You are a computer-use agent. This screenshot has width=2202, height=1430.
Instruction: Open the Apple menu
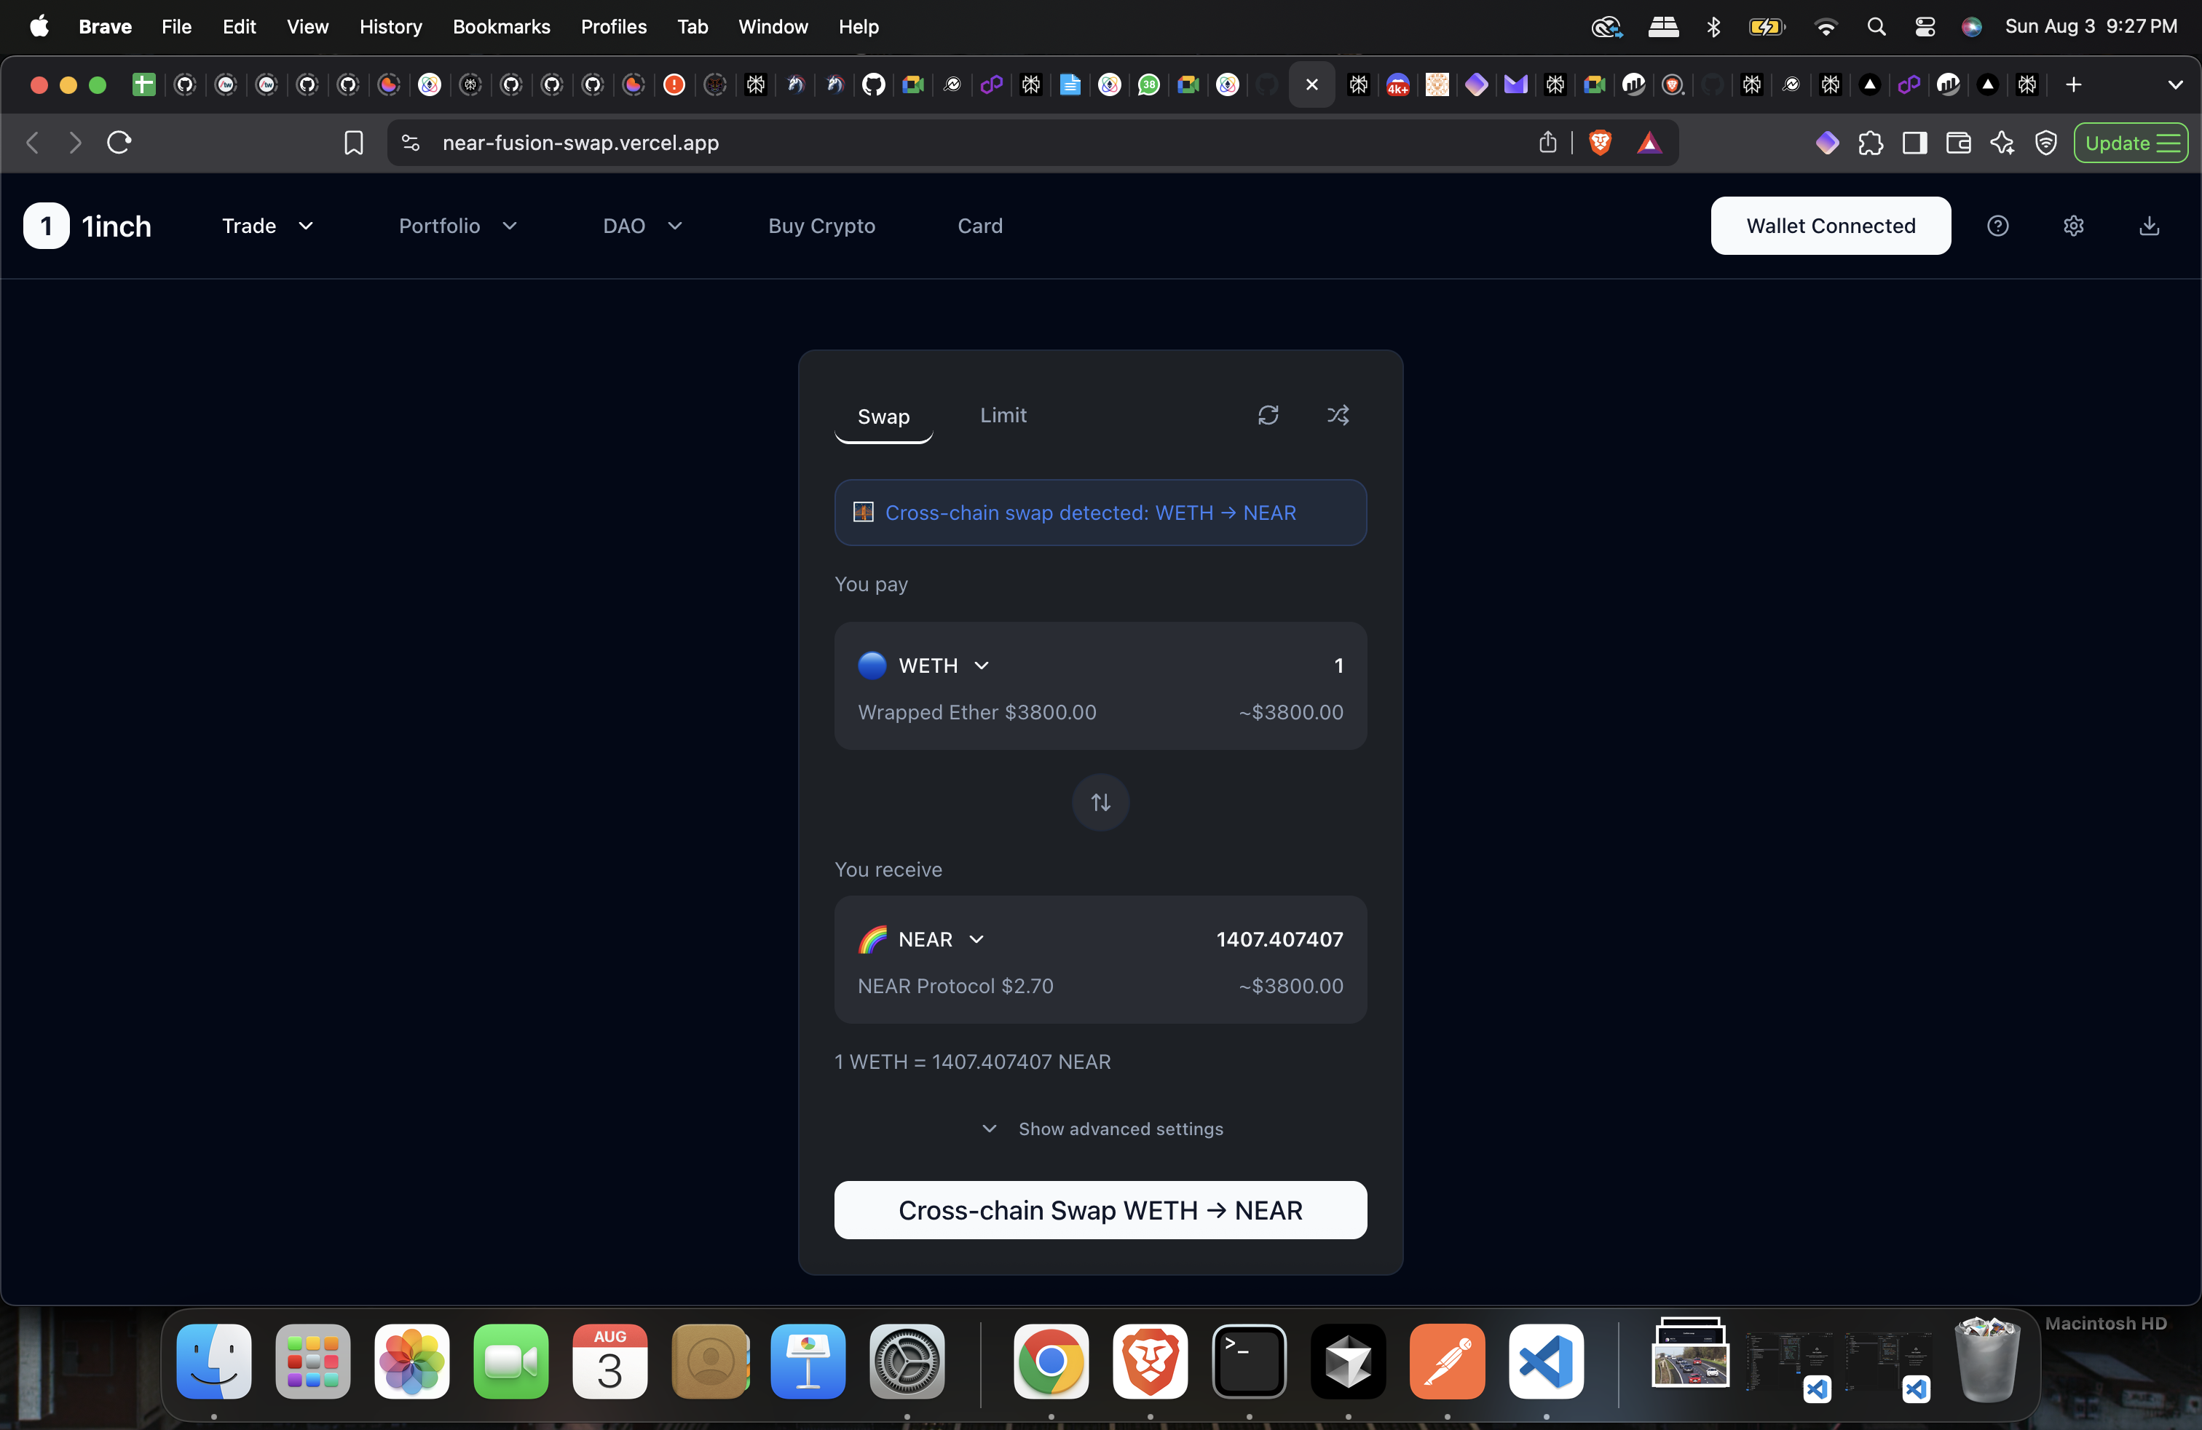point(39,27)
